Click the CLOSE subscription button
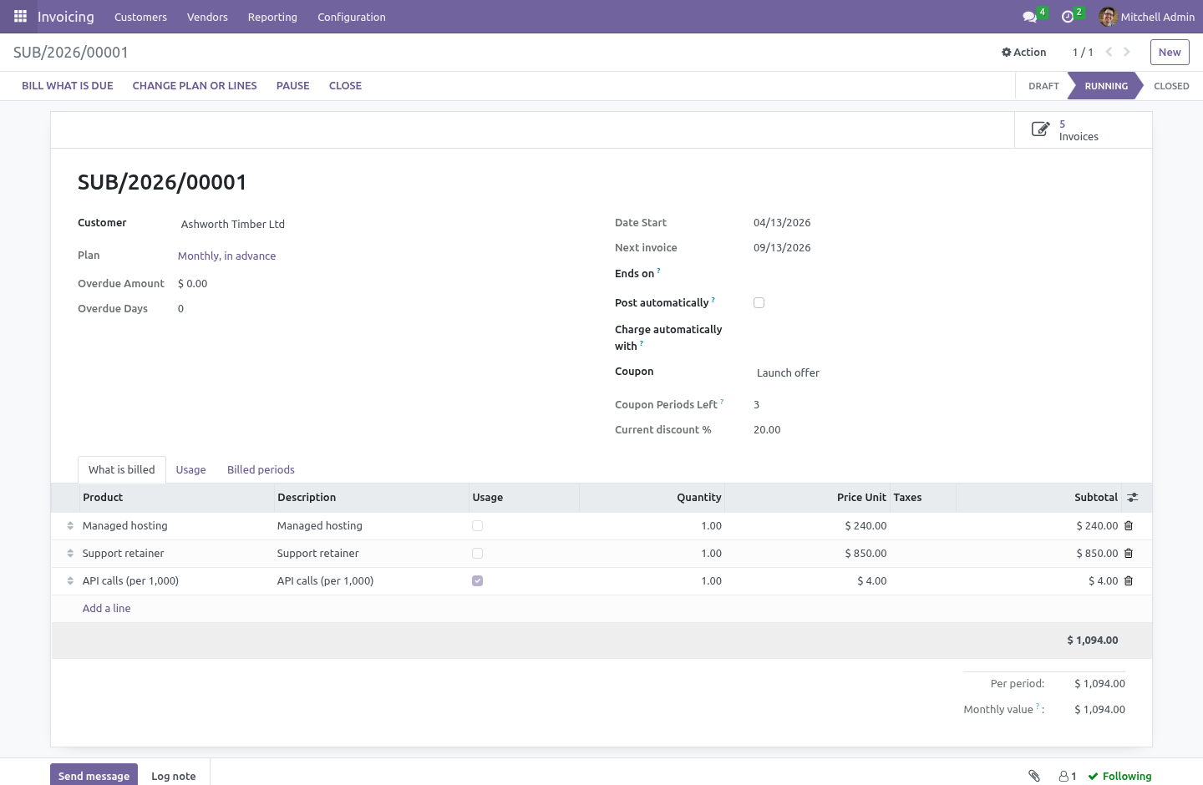This screenshot has height=785, width=1203. tap(345, 86)
